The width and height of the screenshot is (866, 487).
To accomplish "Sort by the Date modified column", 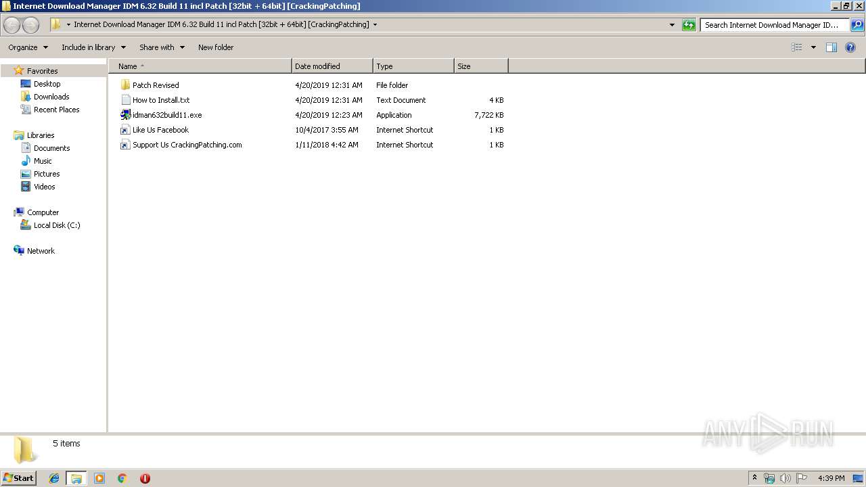I will [x=332, y=66].
